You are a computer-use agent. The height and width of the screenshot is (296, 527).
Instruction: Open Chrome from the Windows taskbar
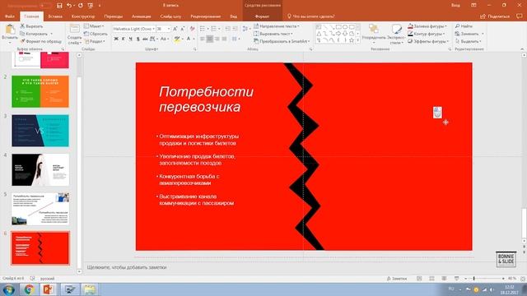point(29,289)
